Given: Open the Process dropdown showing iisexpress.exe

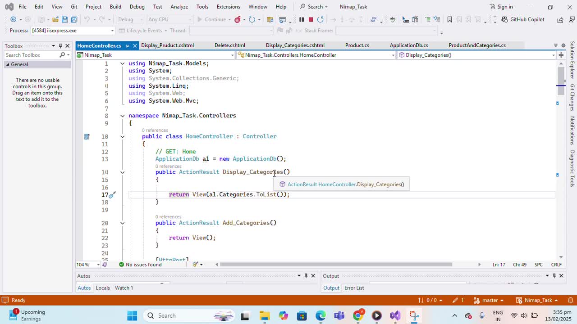Looking at the screenshot, I should [112, 31].
